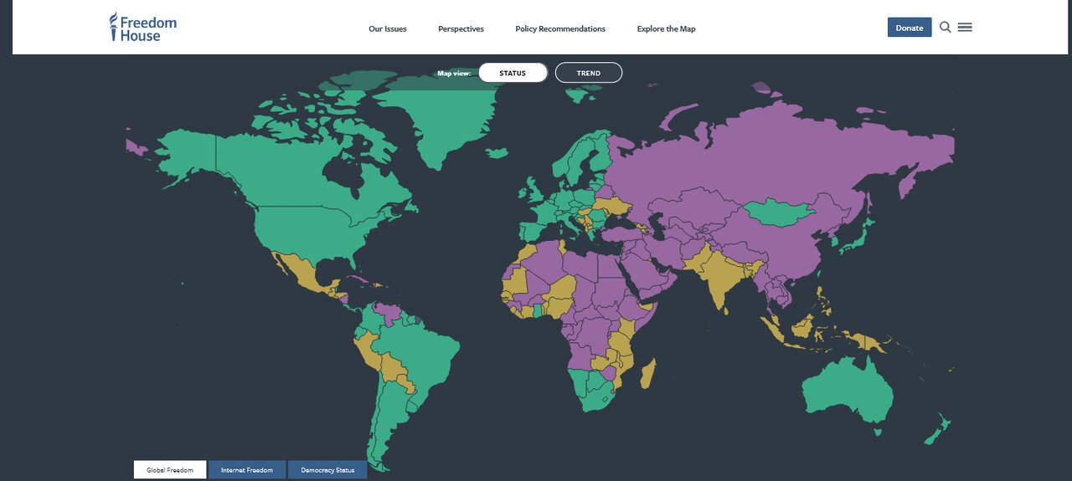This screenshot has width=1072, height=481.
Task: Switch map view to Trend
Action: [588, 73]
